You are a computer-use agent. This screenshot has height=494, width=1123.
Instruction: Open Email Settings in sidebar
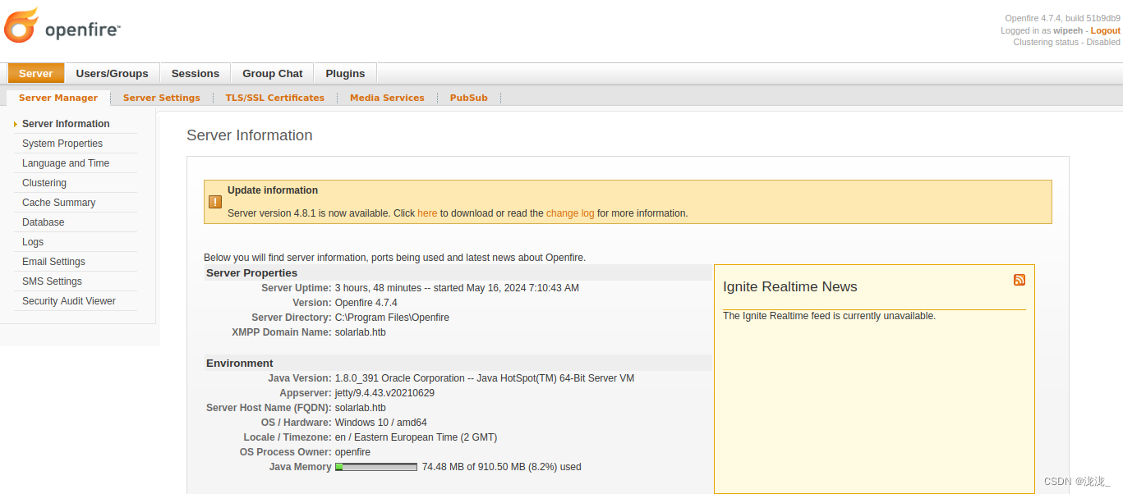pyautogui.click(x=53, y=262)
